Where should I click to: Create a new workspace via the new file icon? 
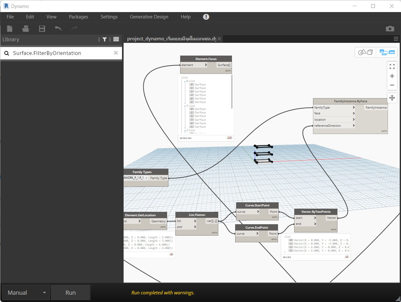pos(10,29)
